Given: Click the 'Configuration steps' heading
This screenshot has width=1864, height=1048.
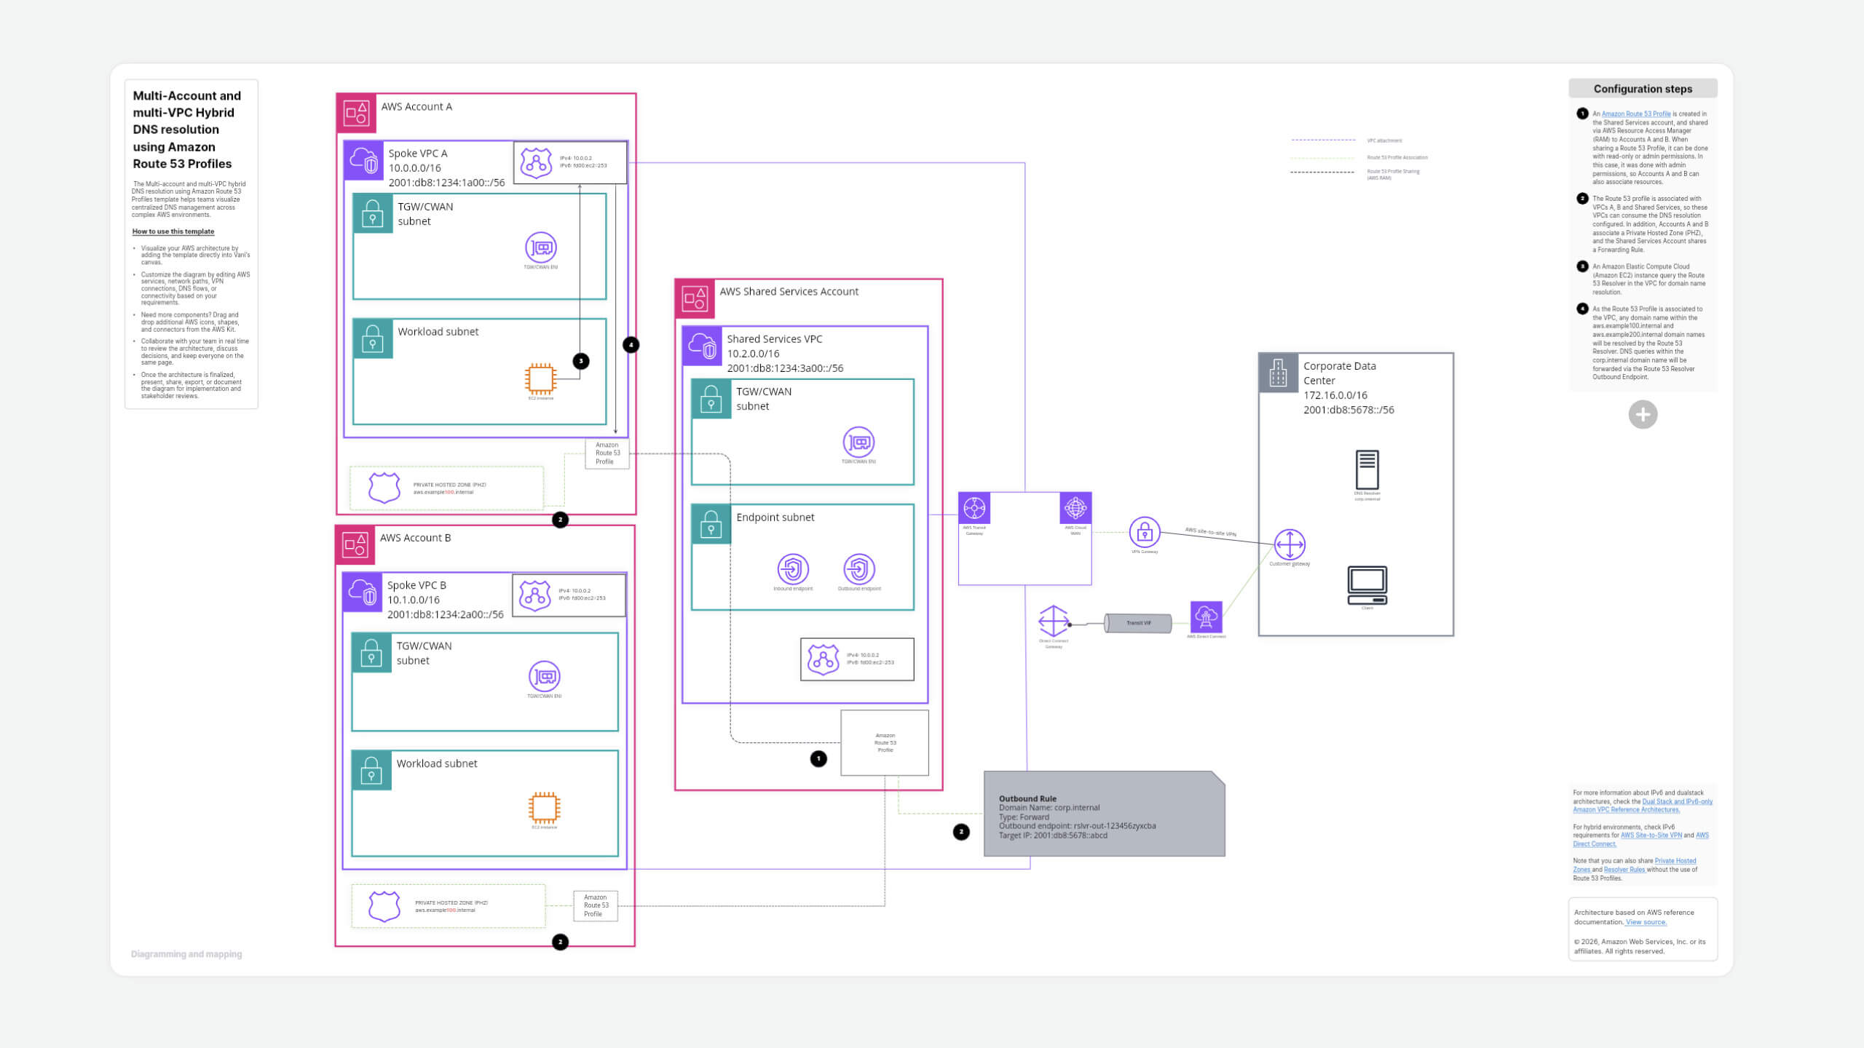Looking at the screenshot, I should (x=1643, y=89).
